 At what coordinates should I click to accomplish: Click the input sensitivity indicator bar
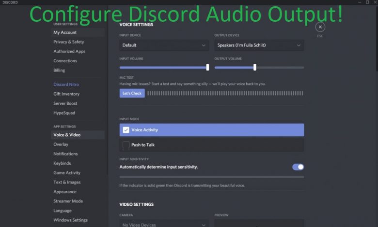click(x=212, y=177)
